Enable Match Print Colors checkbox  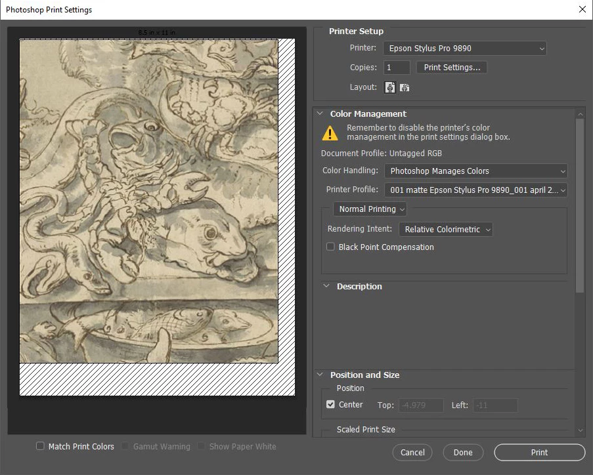(x=40, y=446)
